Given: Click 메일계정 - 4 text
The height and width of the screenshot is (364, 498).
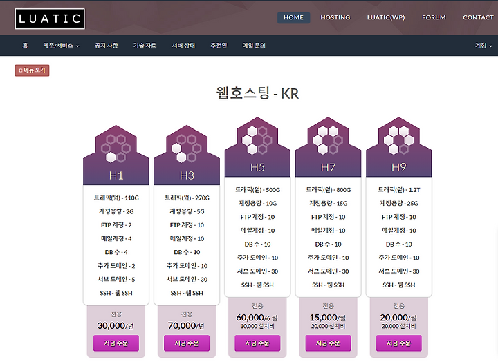Looking at the screenshot, I should click(x=116, y=238).
